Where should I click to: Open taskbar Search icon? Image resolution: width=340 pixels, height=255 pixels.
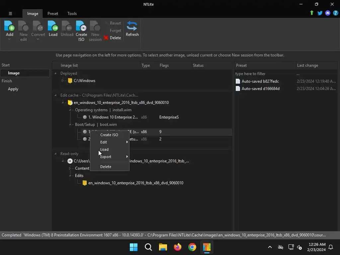pyautogui.click(x=148, y=247)
